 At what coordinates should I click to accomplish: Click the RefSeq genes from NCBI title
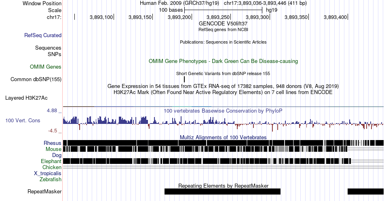pos(223,29)
